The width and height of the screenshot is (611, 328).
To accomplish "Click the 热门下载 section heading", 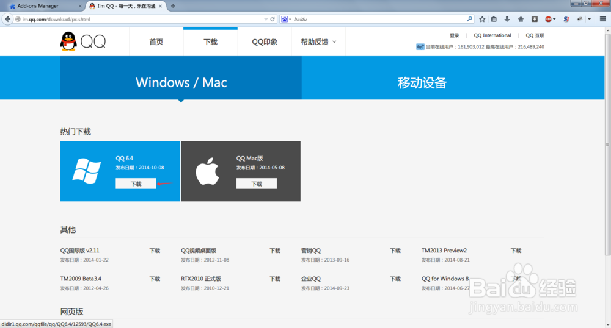I will (x=76, y=132).
